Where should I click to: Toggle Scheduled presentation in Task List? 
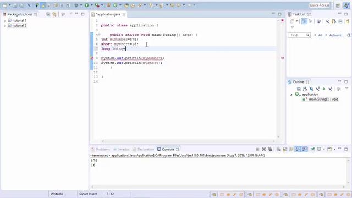coord(310,21)
